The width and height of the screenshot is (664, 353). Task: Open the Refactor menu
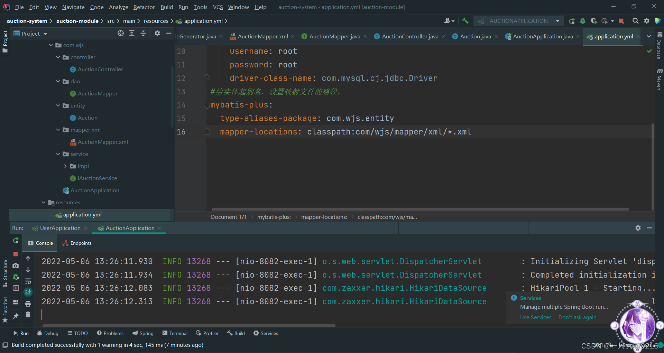click(x=144, y=7)
